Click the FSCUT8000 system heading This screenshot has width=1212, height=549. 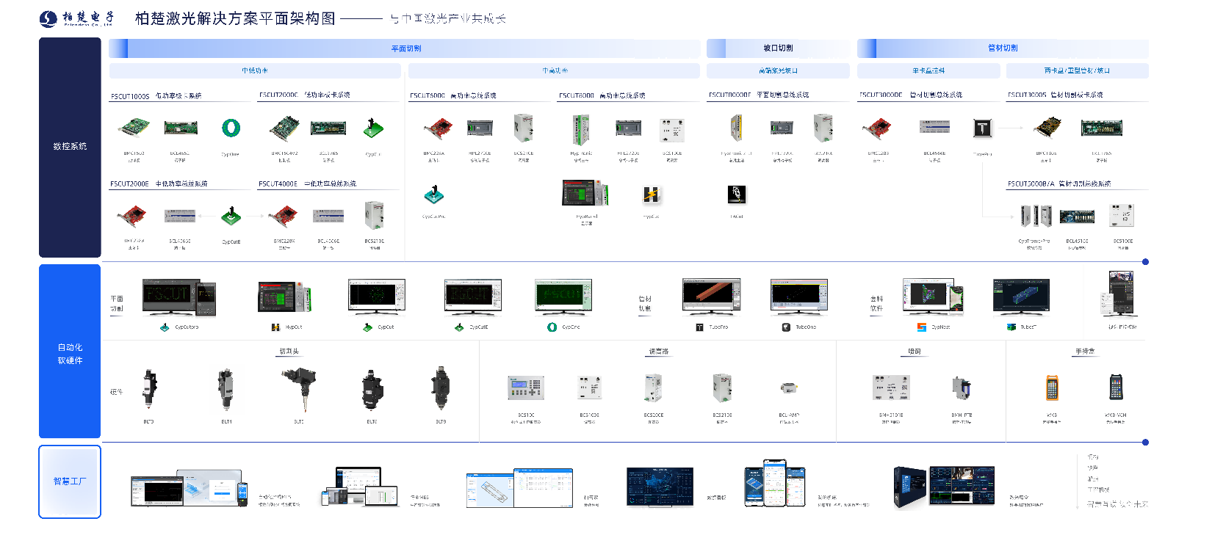click(602, 95)
